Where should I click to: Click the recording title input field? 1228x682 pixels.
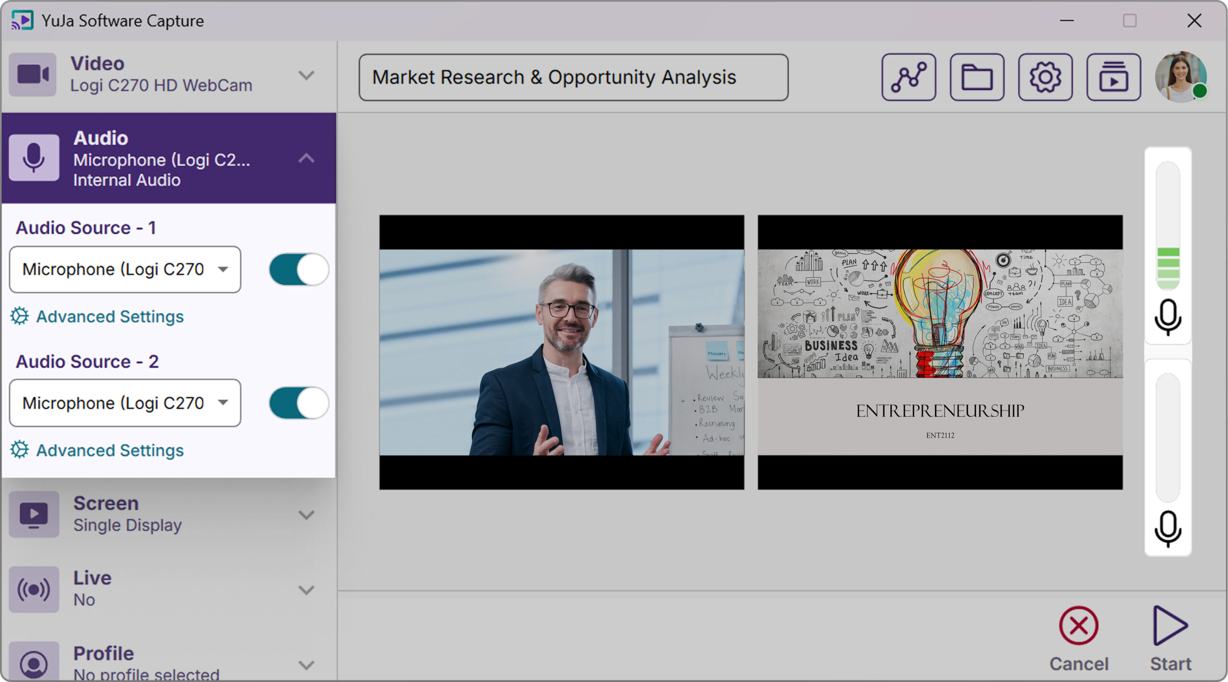[573, 77]
